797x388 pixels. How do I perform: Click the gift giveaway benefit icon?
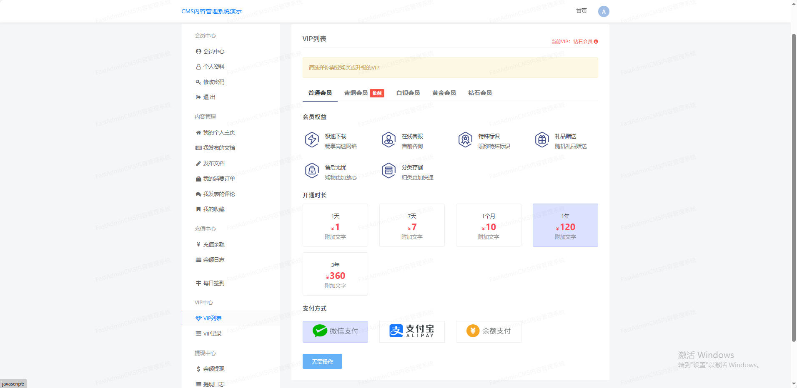point(542,140)
